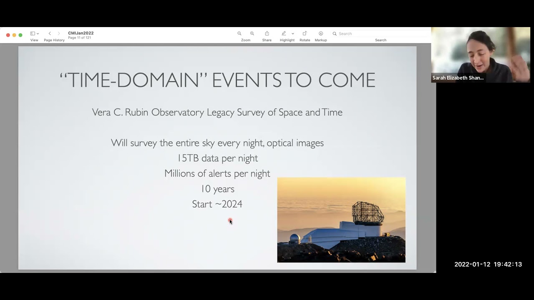This screenshot has width=534, height=300.
Task: Open the Highlight color dropdown arrow
Action: click(293, 34)
